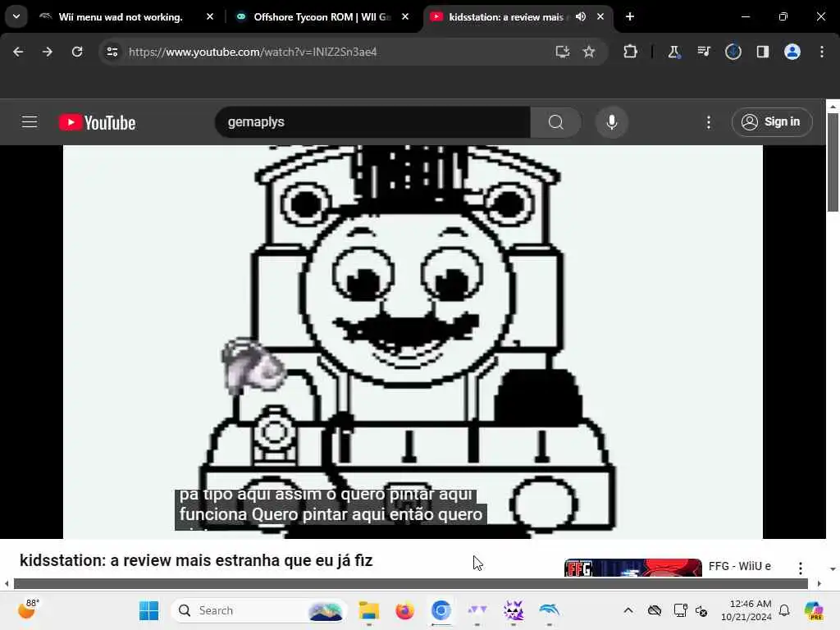Viewport: 840px width, 630px height.
Task: Open the FFG recommended video thumbnail
Action: point(632,568)
